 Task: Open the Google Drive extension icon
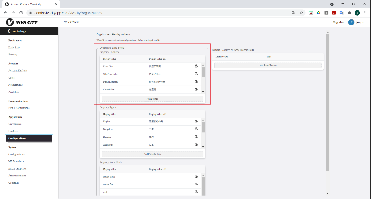319,13
